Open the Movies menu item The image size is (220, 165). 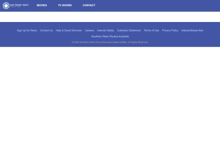pos(42,5)
